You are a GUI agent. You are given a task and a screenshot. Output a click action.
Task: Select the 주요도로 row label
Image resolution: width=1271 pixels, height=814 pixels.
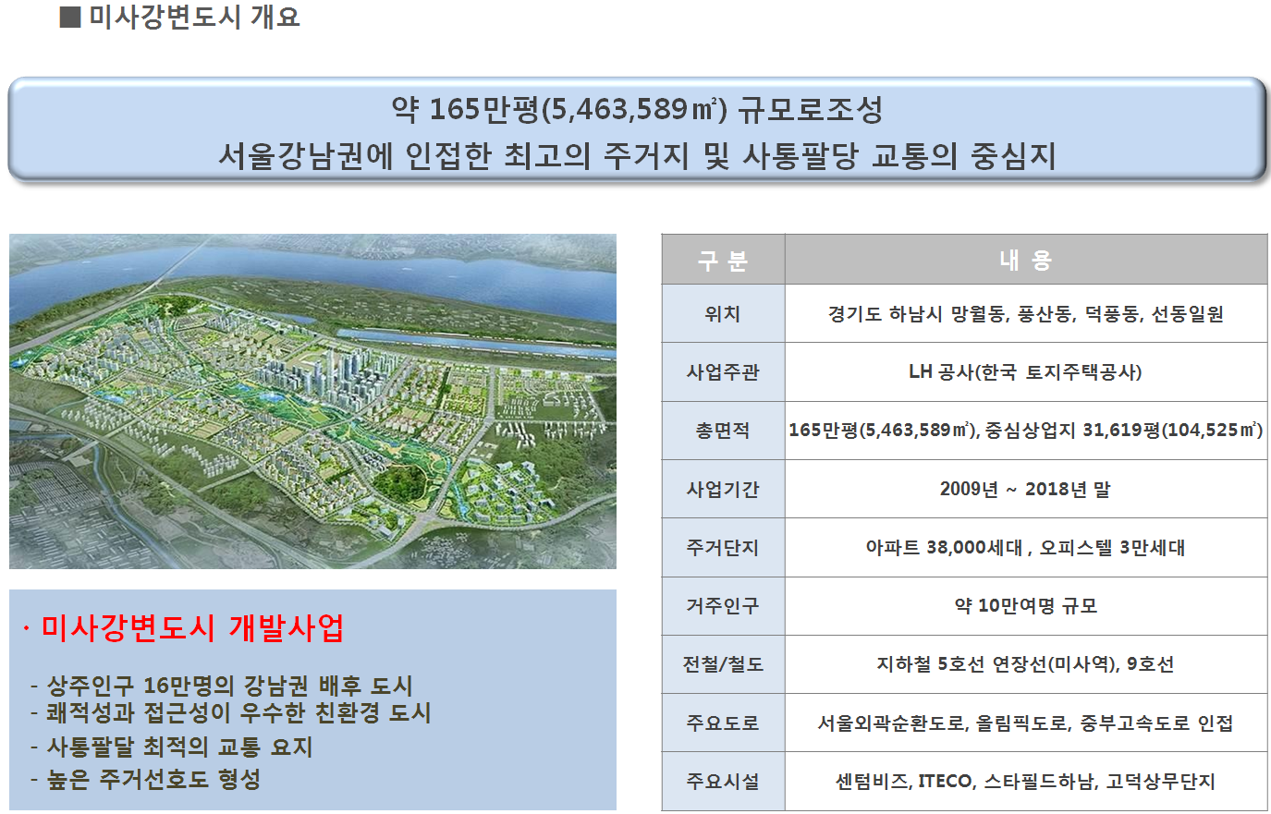click(x=723, y=723)
